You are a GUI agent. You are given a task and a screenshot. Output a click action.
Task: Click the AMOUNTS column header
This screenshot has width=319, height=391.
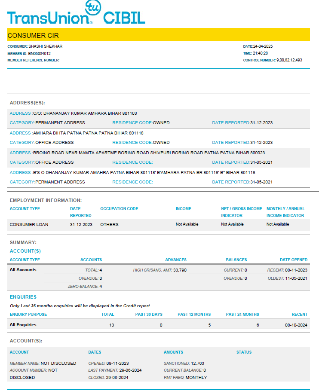point(173,352)
